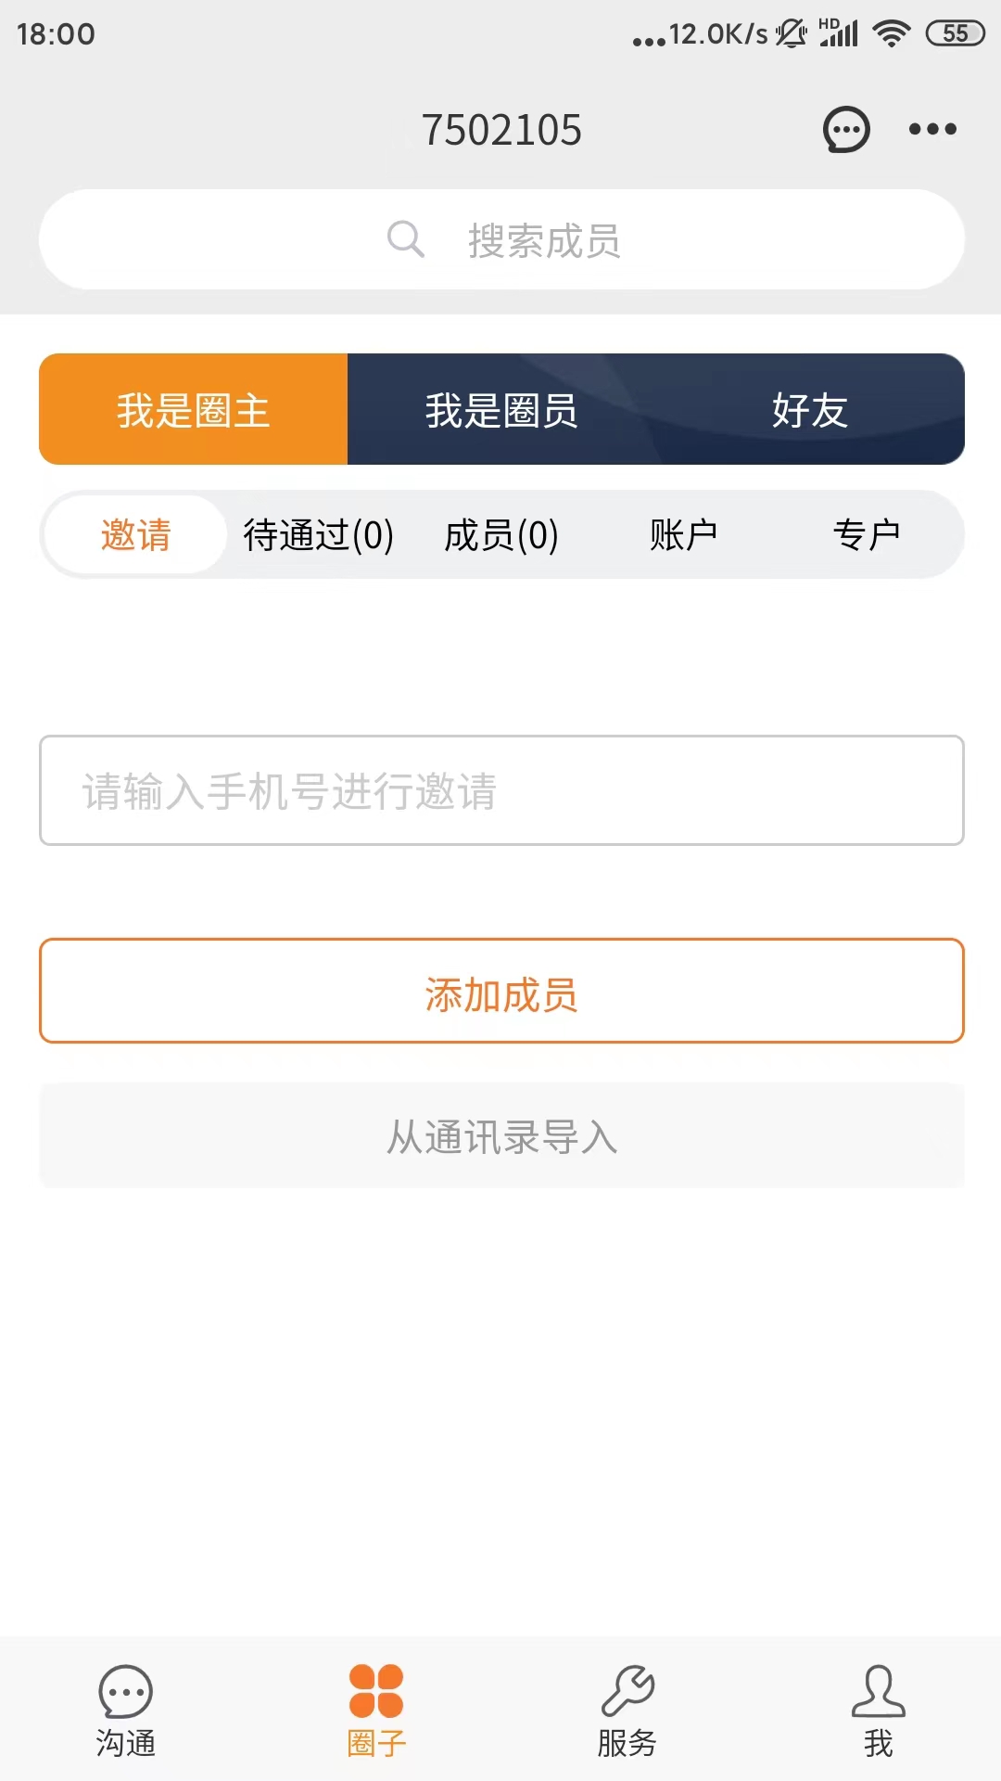
Task: Select the 邀请 sub-tab
Action: click(135, 534)
